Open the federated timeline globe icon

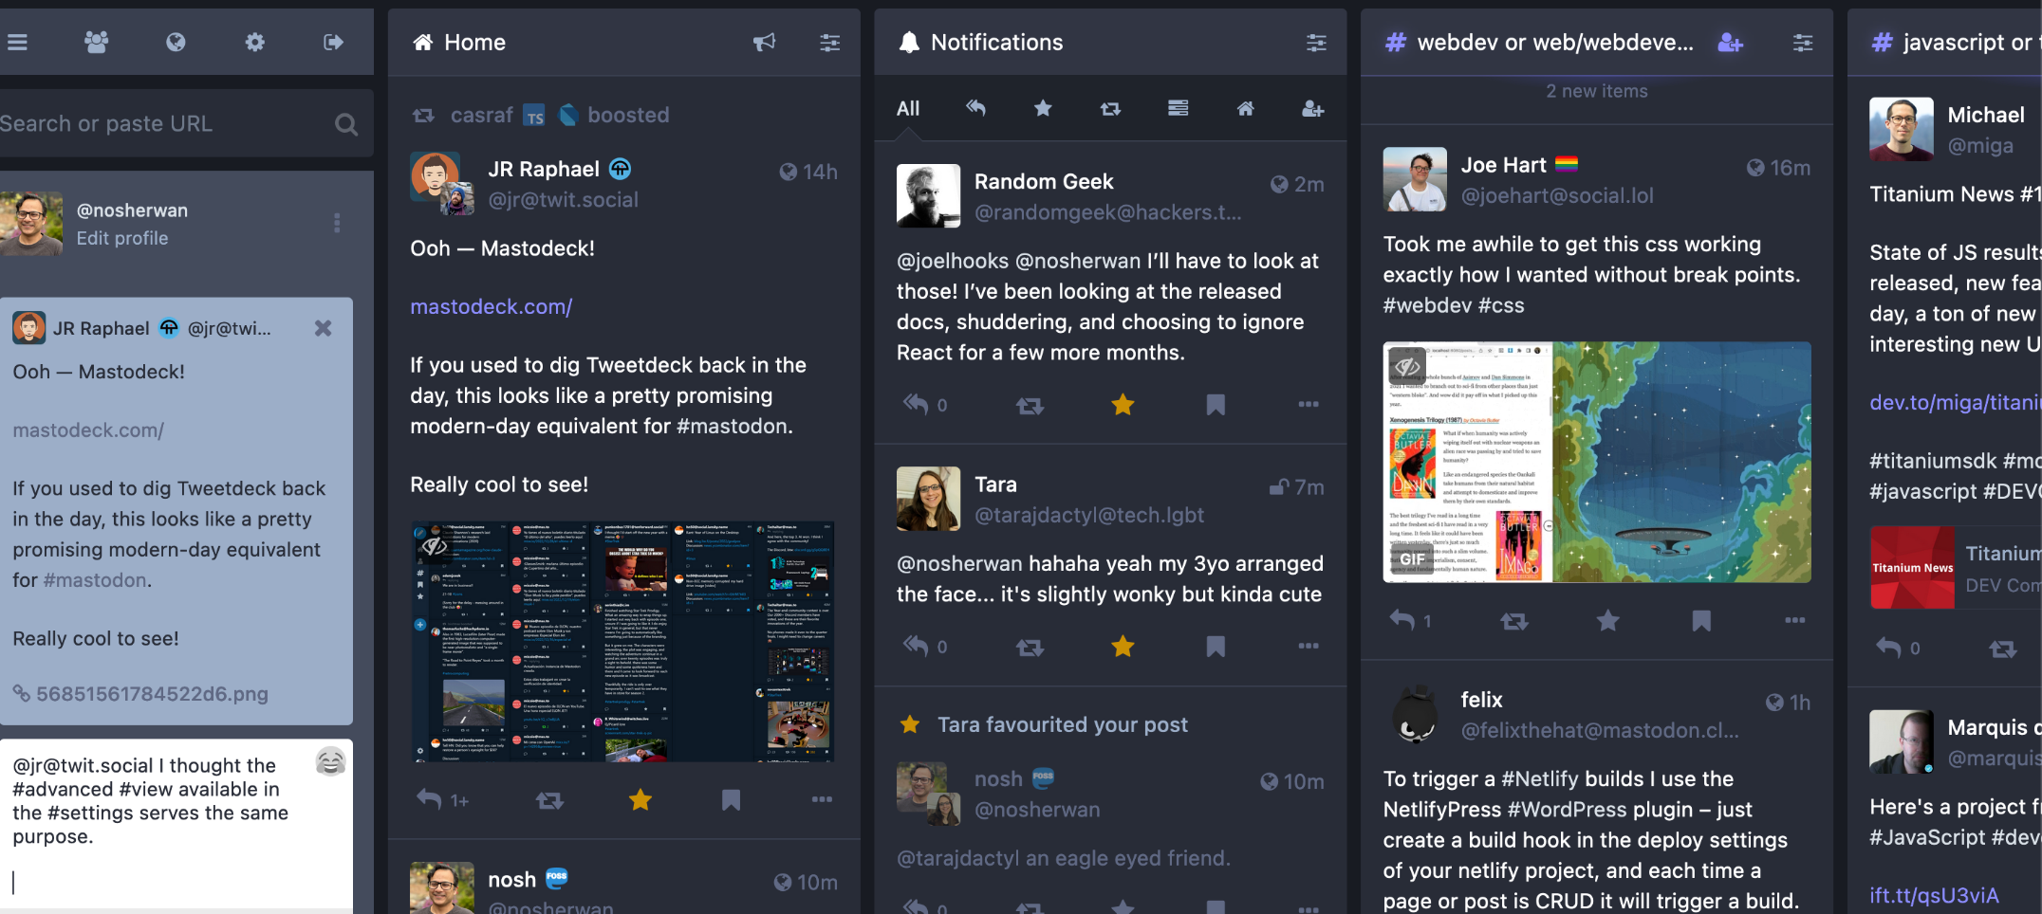tap(176, 42)
